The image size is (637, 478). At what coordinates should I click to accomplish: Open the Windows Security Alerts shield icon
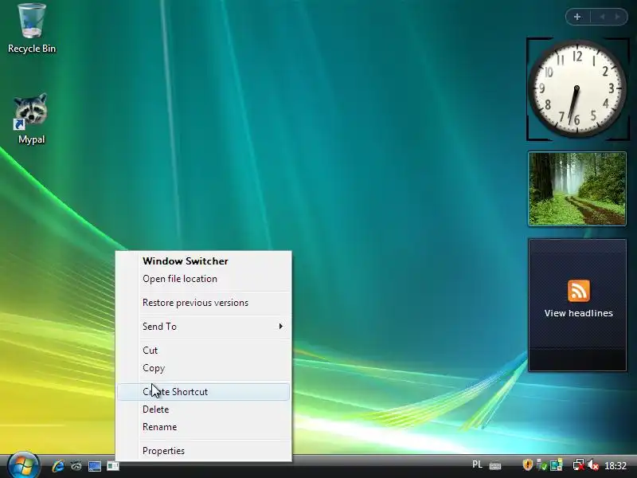point(527,464)
